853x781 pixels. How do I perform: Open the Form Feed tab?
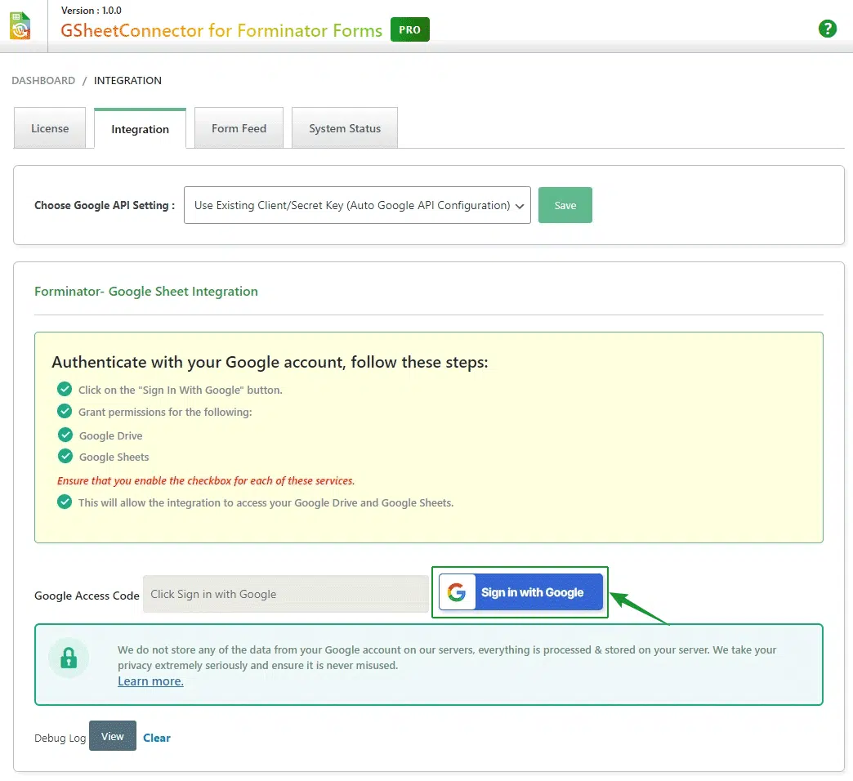tap(239, 128)
